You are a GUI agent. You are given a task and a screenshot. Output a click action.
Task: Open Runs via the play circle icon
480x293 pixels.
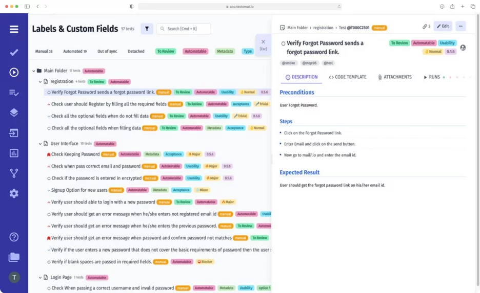[x=14, y=72]
